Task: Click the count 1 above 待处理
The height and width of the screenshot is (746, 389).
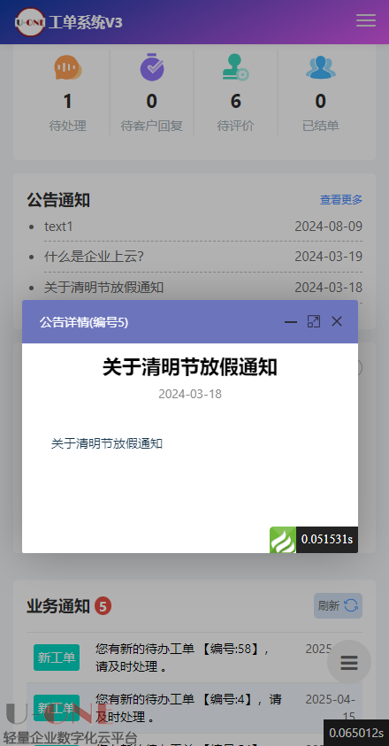Action: 67,102
